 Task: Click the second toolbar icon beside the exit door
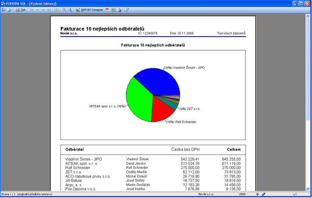pos(9,10)
